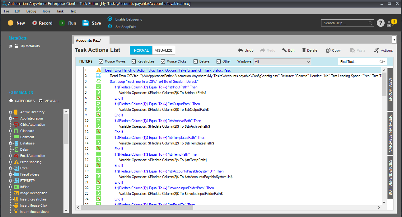The height and width of the screenshot is (217, 402).
Task: Run the task with Run icon
Action: [x=62, y=23]
